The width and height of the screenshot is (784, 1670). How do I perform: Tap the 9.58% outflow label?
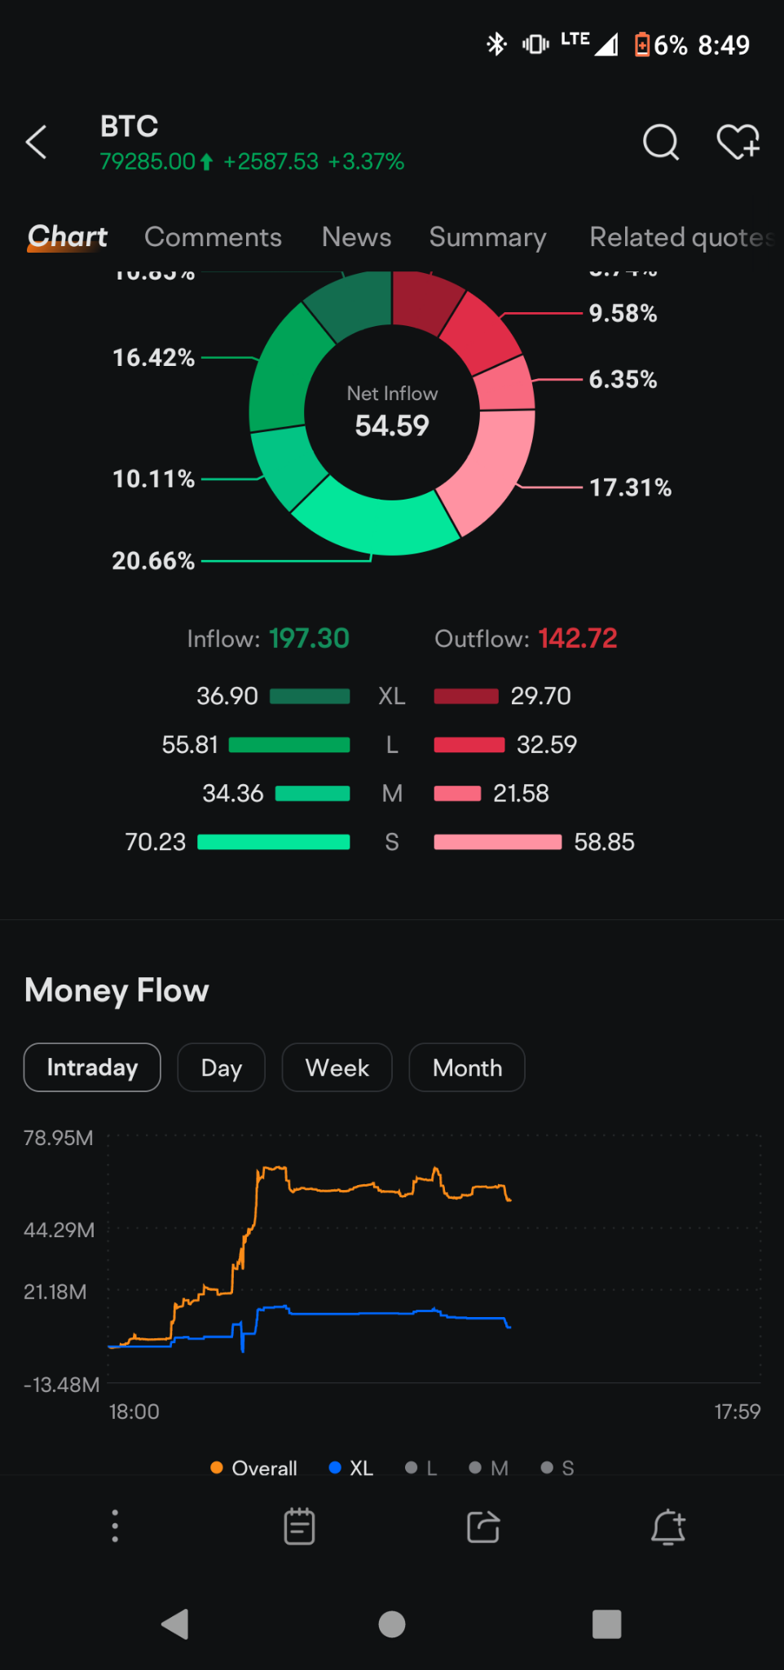(x=623, y=313)
